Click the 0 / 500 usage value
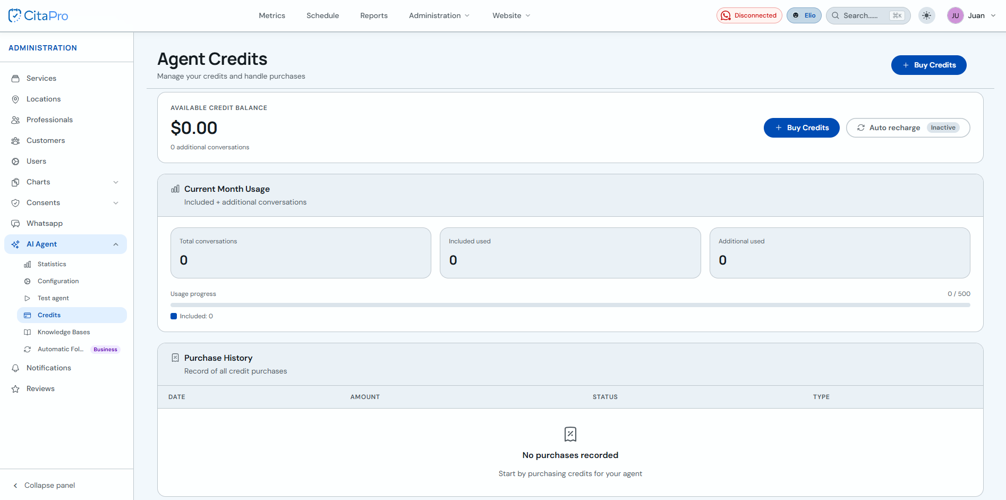This screenshot has height=500, width=1006. 959,294
